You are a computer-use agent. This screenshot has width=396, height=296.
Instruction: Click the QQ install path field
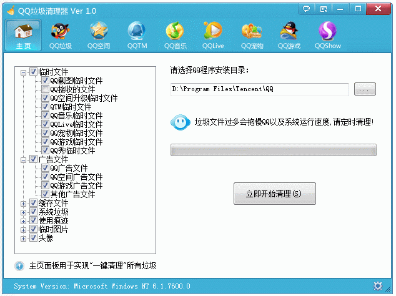(260, 89)
